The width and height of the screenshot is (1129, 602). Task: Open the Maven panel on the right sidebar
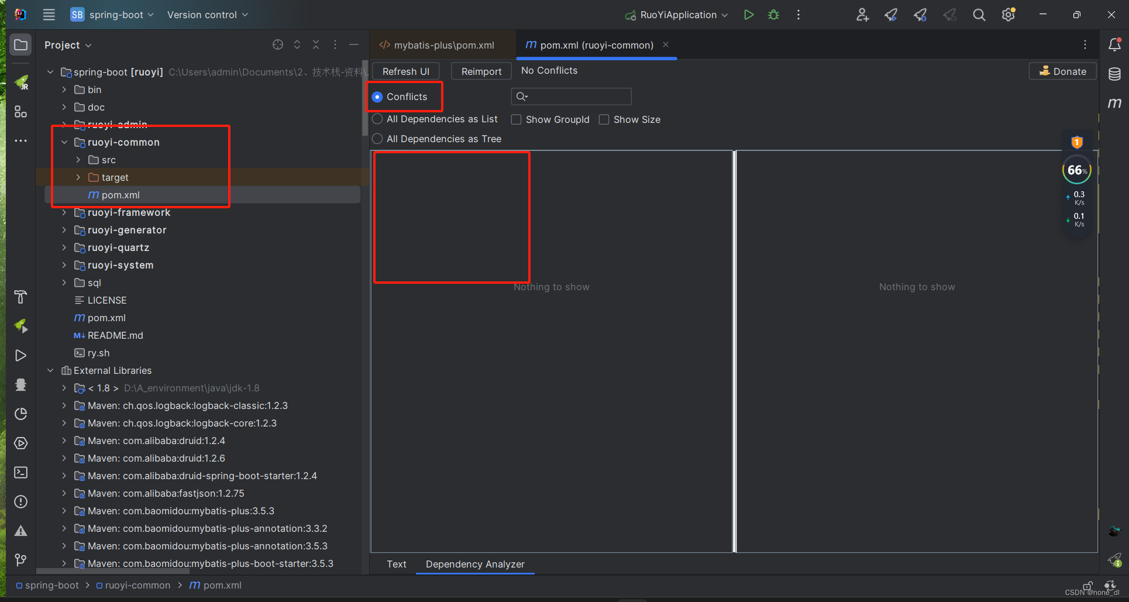click(x=1114, y=103)
